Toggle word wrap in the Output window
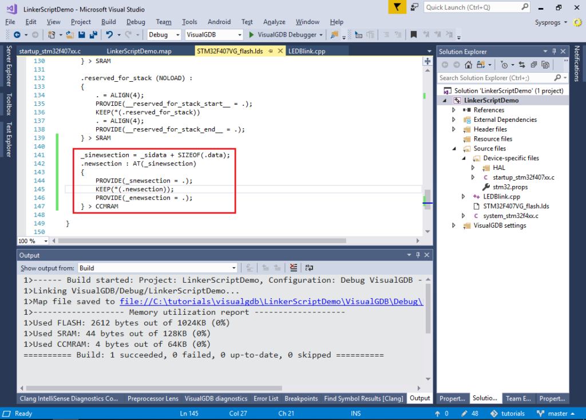 (308, 267)
